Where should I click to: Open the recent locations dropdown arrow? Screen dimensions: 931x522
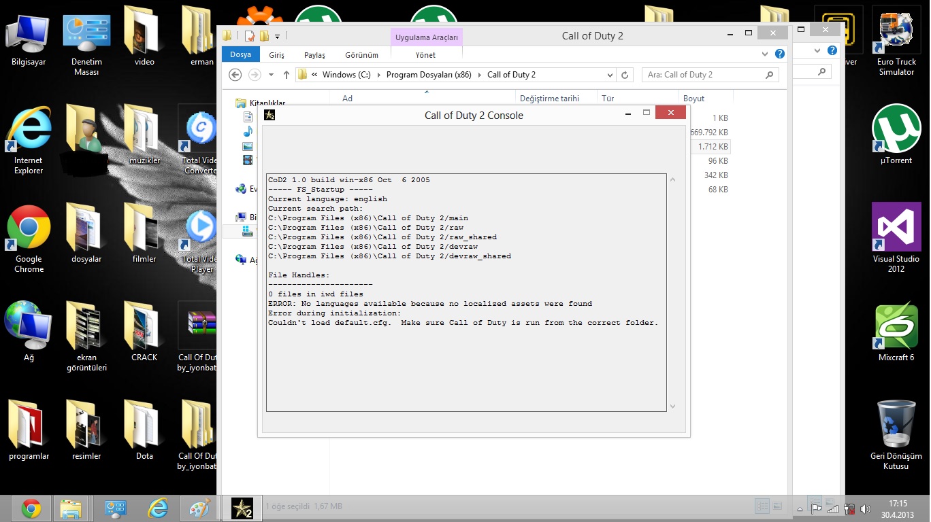(271, 75)
